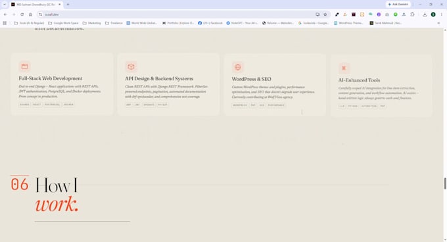Click the page vertical scrollbar thumb
The image size is (447, 242).
pyautogui.click(x=445, y=183)
